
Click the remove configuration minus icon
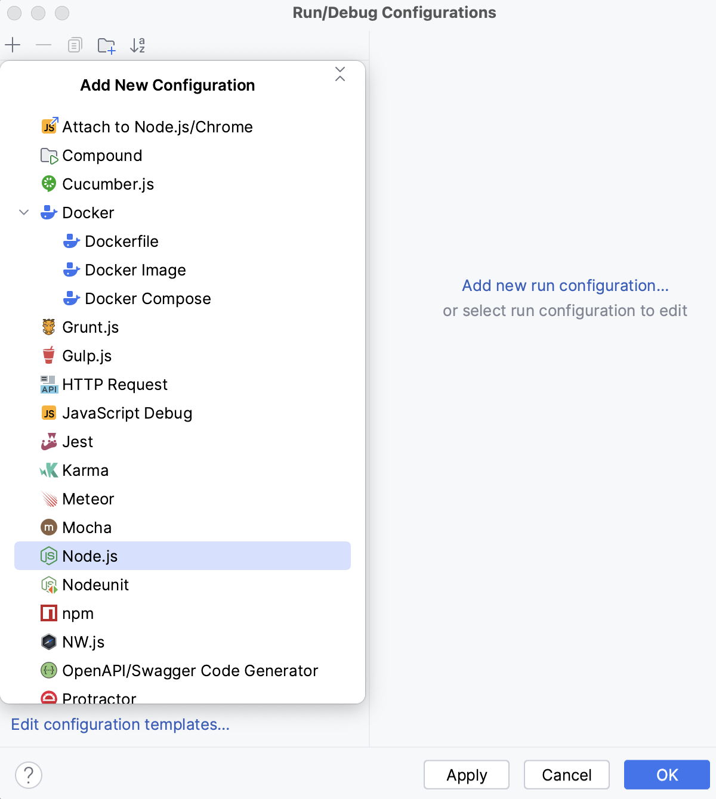pyautogui.click(x=42, y=45)
